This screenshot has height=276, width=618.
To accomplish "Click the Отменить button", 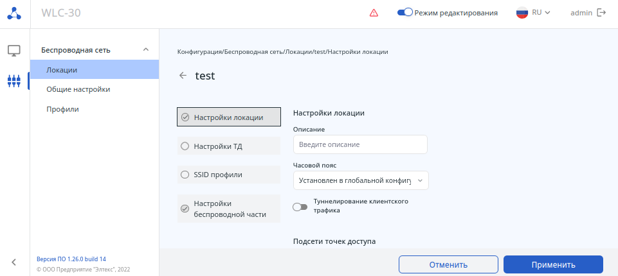I will point(448,264).
